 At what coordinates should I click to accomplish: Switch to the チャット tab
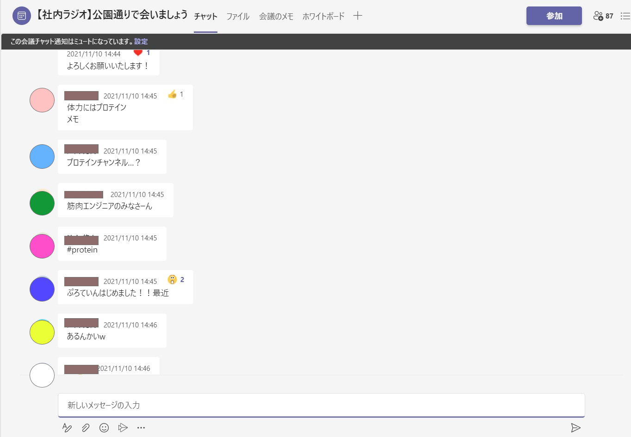pyautogui.click(x=205, y=16)
